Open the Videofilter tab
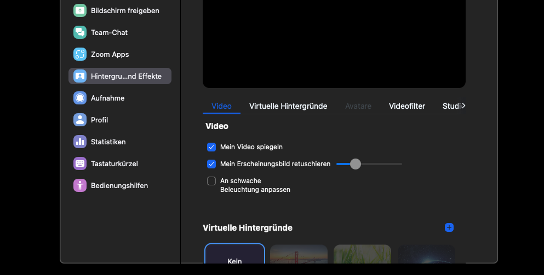This screenshot has width=544, height=275. coord(407,106)
